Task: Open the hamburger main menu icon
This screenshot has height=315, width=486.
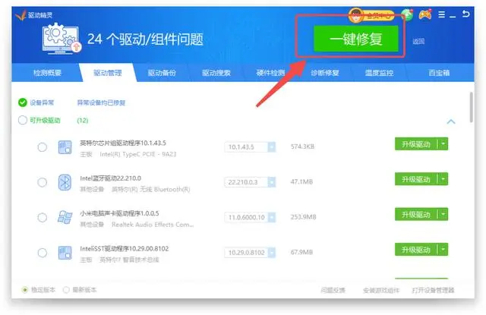Action: (x=442, y=14)
